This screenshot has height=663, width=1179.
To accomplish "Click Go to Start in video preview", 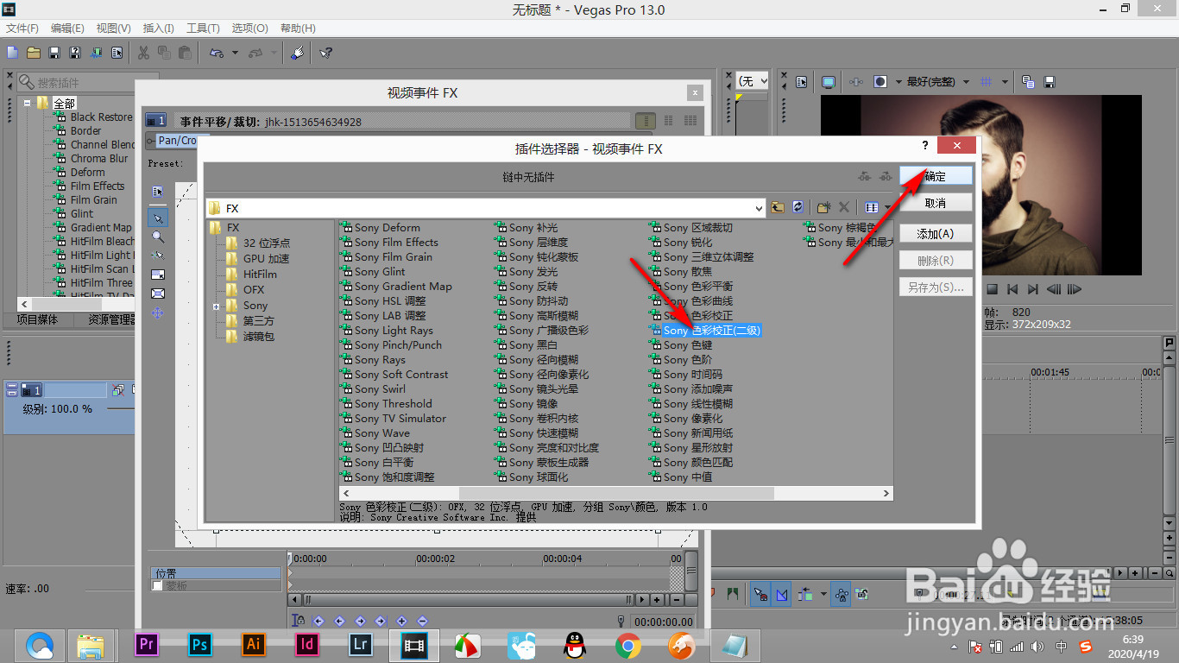I will tap(1013, 289).
